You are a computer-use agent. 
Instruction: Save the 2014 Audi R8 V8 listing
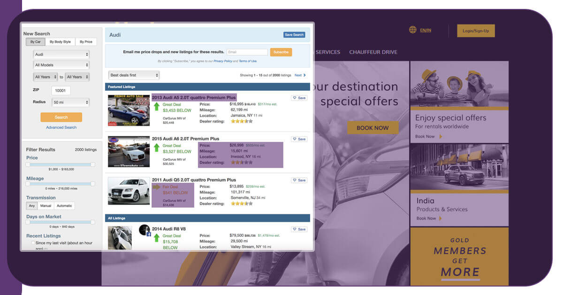tap(299, 229)
